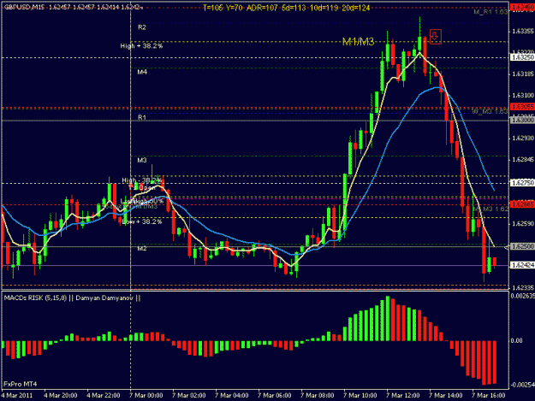This screenshot has width=535, height=401.
Task: Click the tallest green MACD histogram bar
Action: [387, 319]
